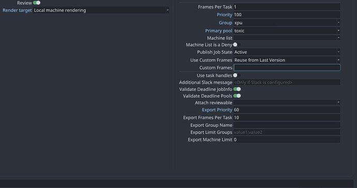357x188 pixels.
Task: Disable the Validate Deadline Pools toggle
Action: click(237, 96)
